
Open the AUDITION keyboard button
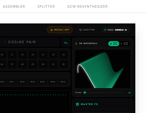(x=87, y=30)
